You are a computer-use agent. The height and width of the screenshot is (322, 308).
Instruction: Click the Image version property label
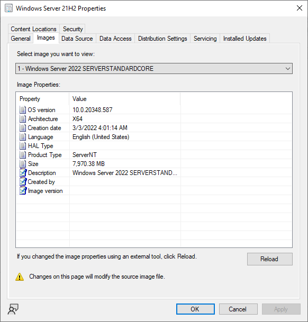45,191
